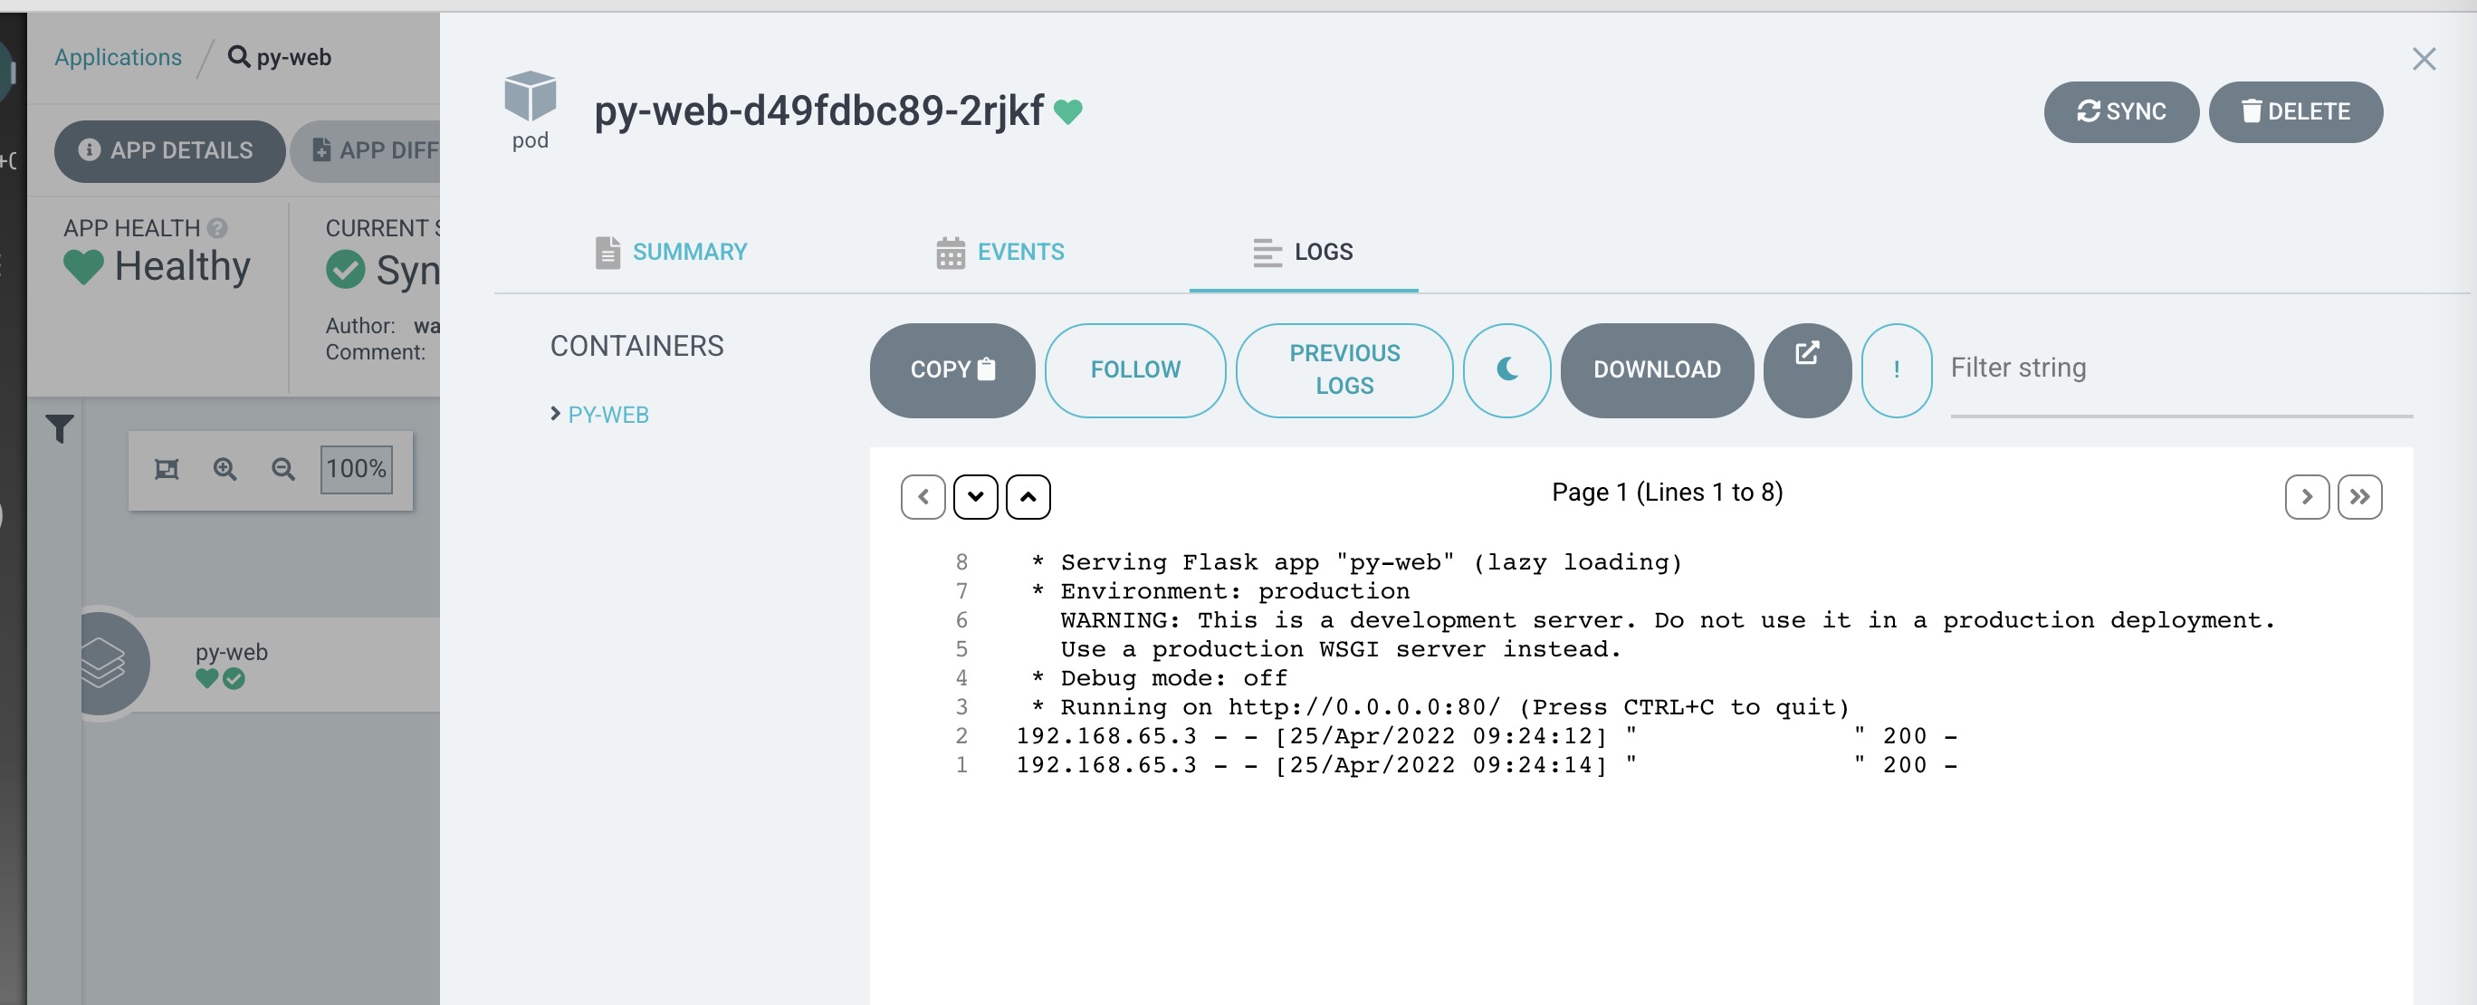Click 'WARNING: This is a development server' line

point(1668,619)
